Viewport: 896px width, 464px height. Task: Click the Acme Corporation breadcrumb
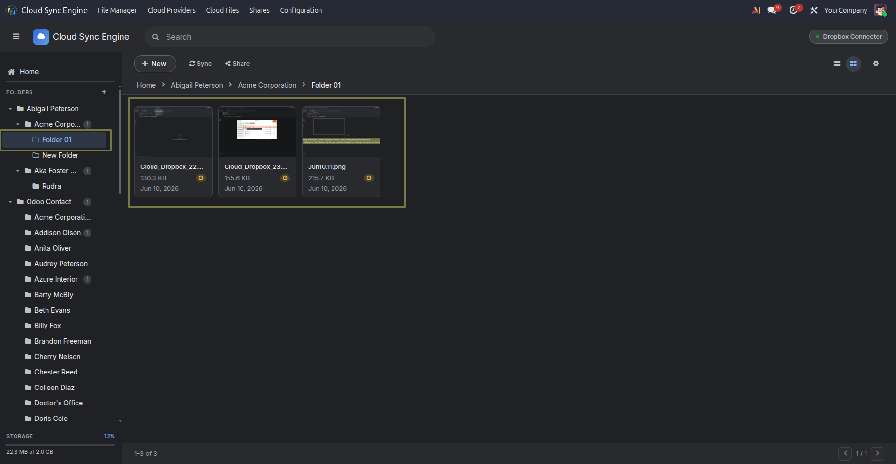click(267, 85)
